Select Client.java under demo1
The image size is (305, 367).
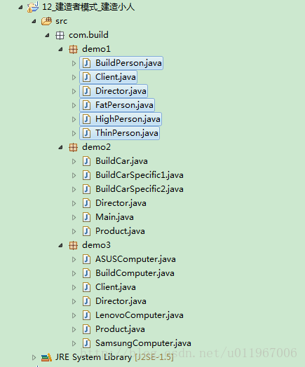pyautogui.click(x=116, y=77)
